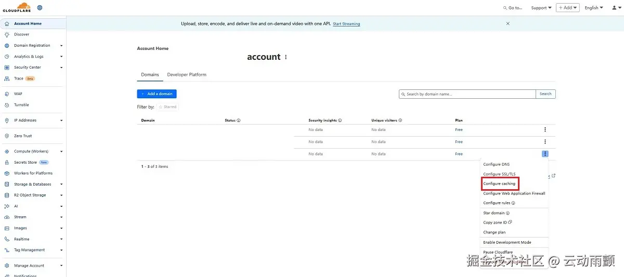624x277 pixels.
Task: Click the Add a domain button
Action: (157, 94)
